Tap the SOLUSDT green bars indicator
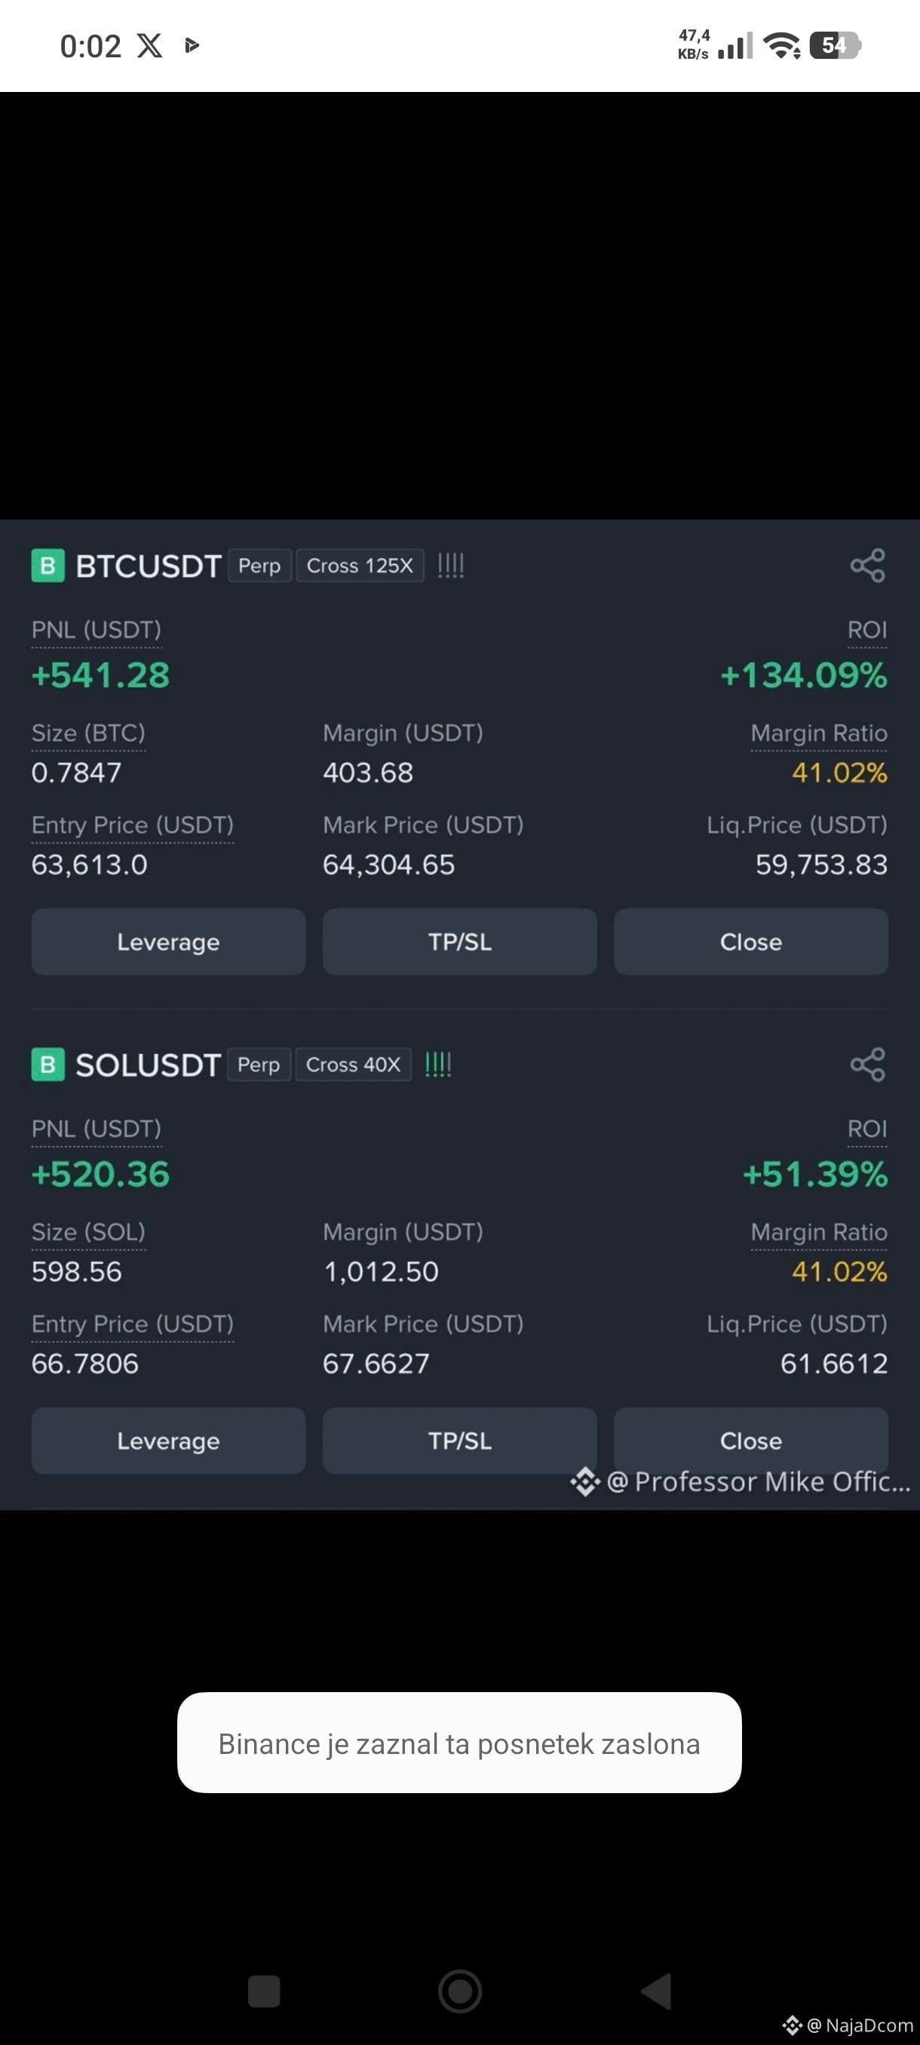The image size is (920, 2045). (x=438, y=1064)
